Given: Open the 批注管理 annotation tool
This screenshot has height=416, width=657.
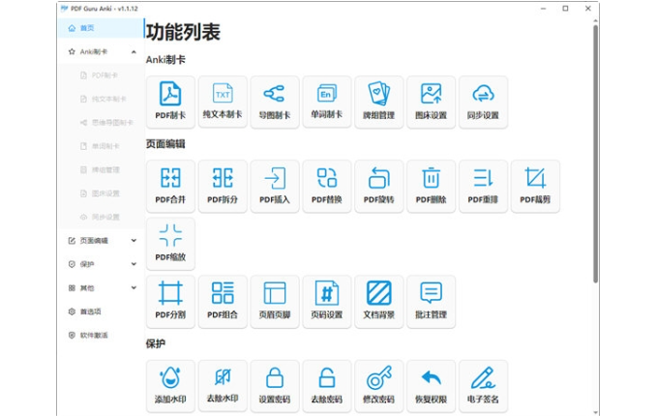Looking at the screenshot, I should point(431,301).
